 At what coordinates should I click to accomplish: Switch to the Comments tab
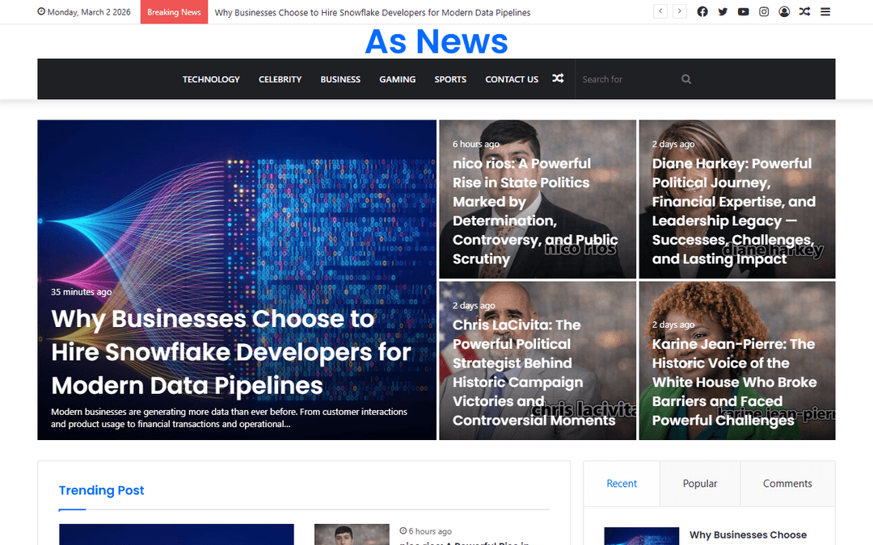tap(787, 484)
